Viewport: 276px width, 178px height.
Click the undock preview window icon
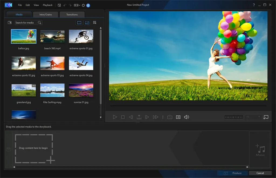[266, 117]
